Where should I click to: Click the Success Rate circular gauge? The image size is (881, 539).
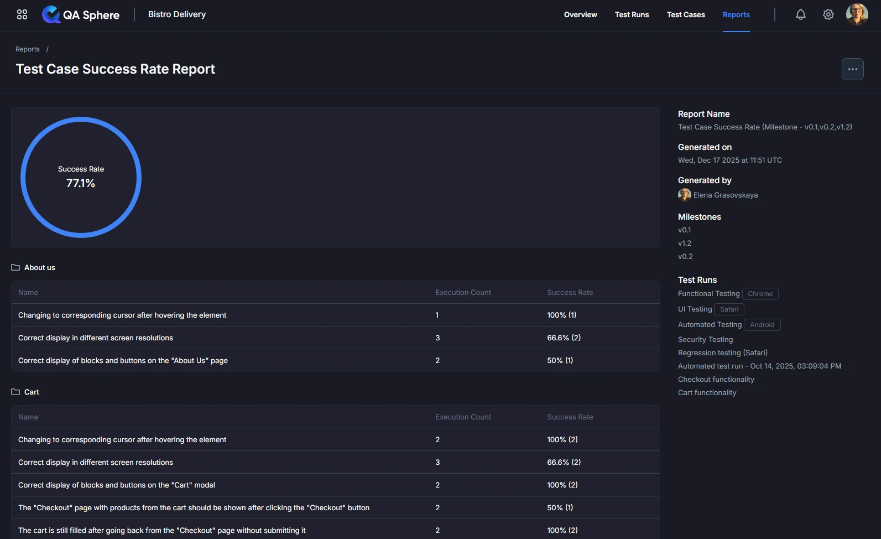(81, 177)
